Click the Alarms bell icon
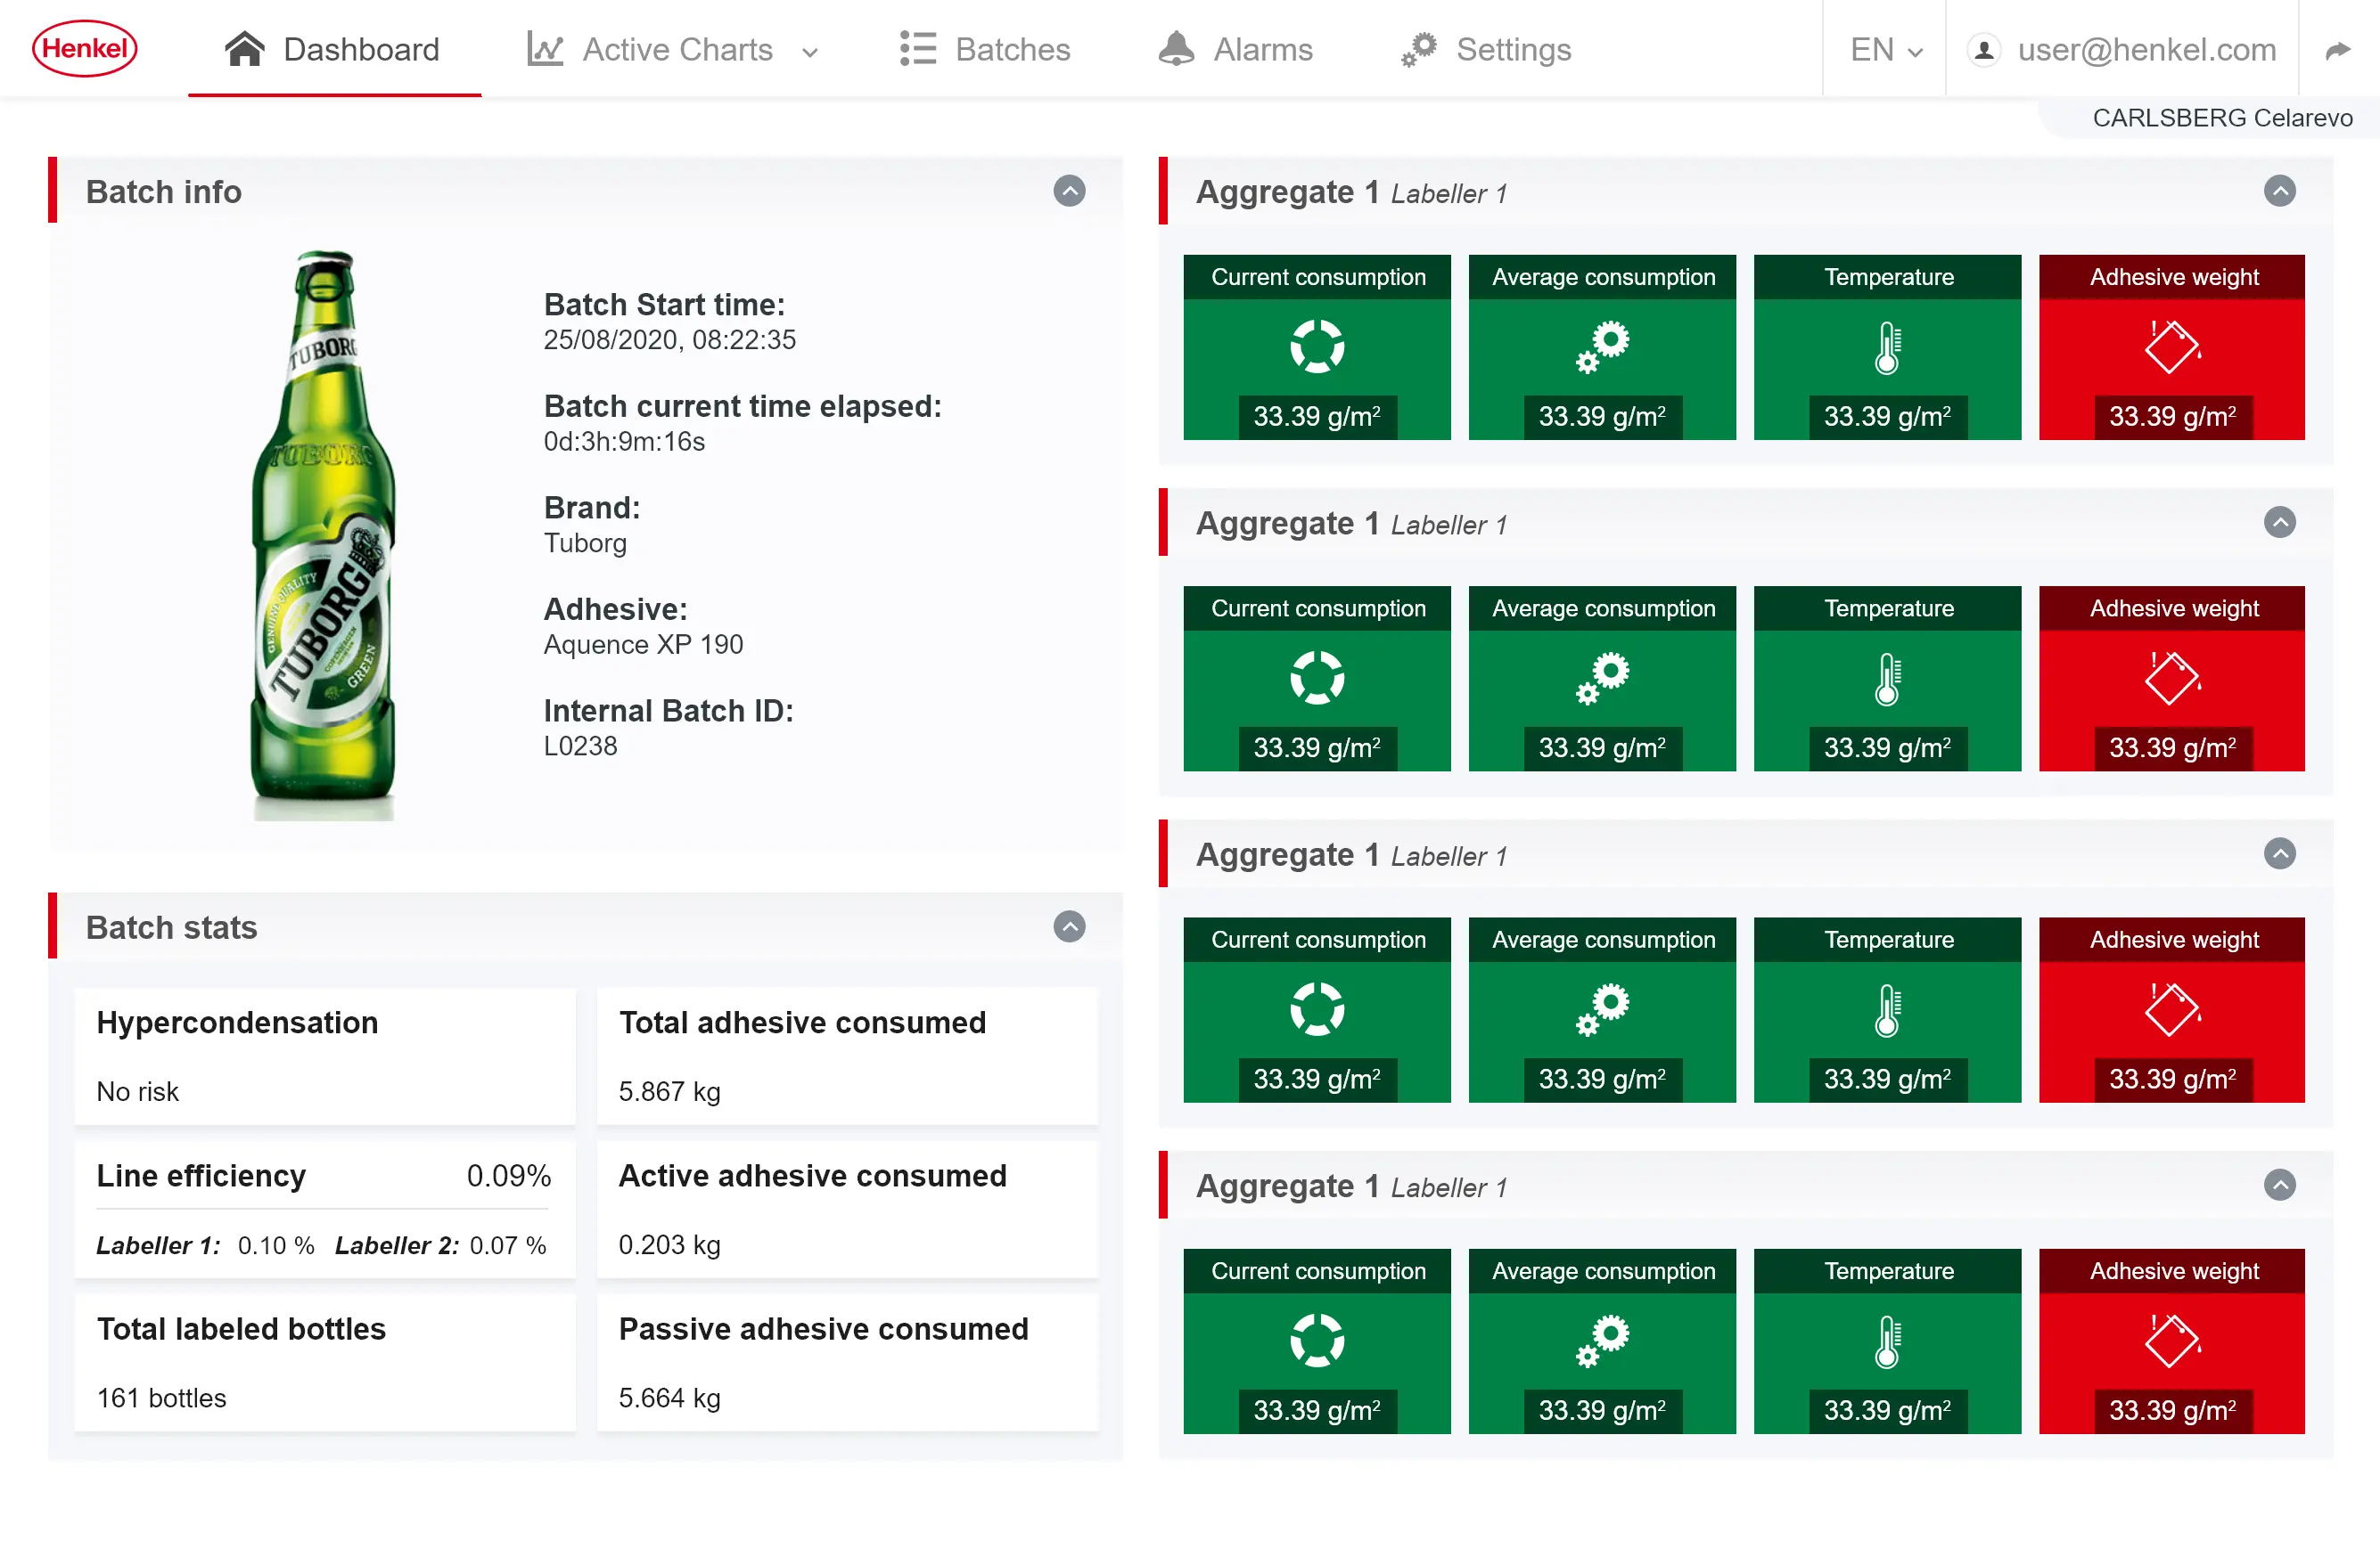 1176,49
